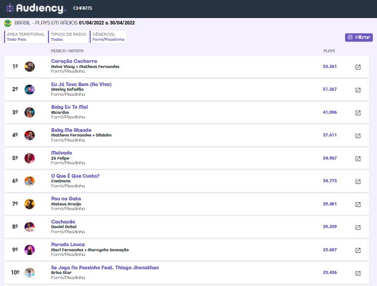The height and width of the screenshot is (286, 377).
Task: Click the 53.261 plays count
Action: coord(329,67)
